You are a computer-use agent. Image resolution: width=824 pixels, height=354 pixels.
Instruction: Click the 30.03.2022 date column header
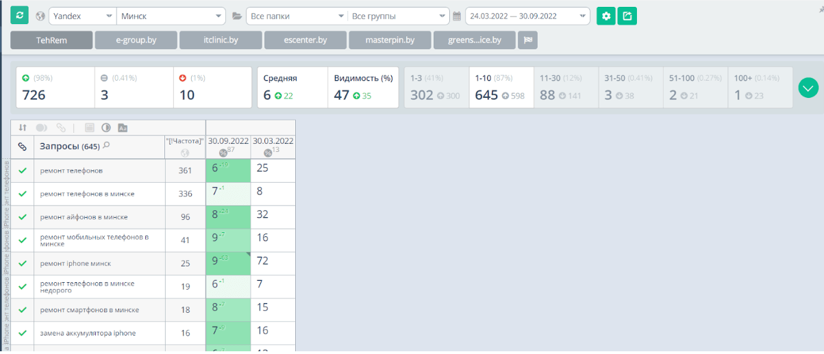[273, 147]
